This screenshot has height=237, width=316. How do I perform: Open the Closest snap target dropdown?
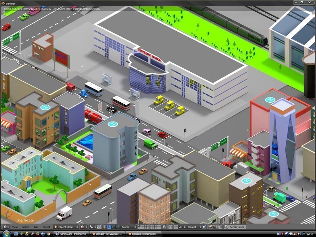point(194,227)
